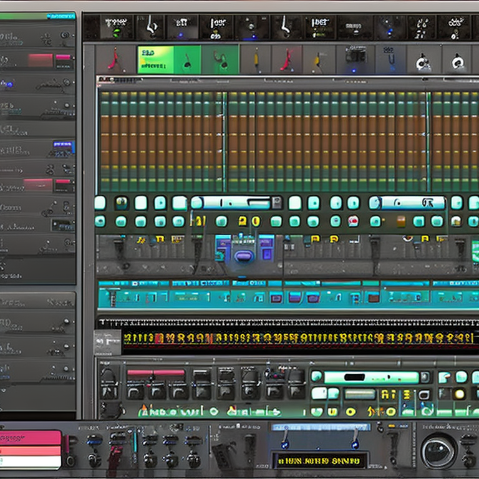Click the white round icon next to the blue U icon
Image resolution: width=479 pixels, height=479 pixels.
(422, 62)
